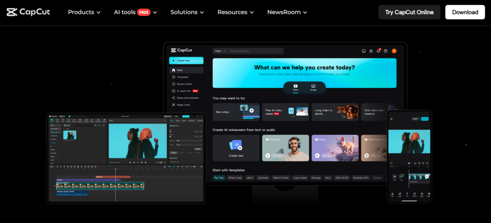491x223 pixels.
Task: Play the Advertisement voiceover sample
Action: 367,155
